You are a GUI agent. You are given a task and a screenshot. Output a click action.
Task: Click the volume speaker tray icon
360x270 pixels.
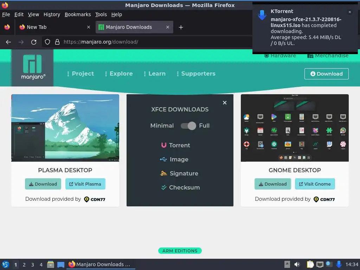(x=297, y=264)
